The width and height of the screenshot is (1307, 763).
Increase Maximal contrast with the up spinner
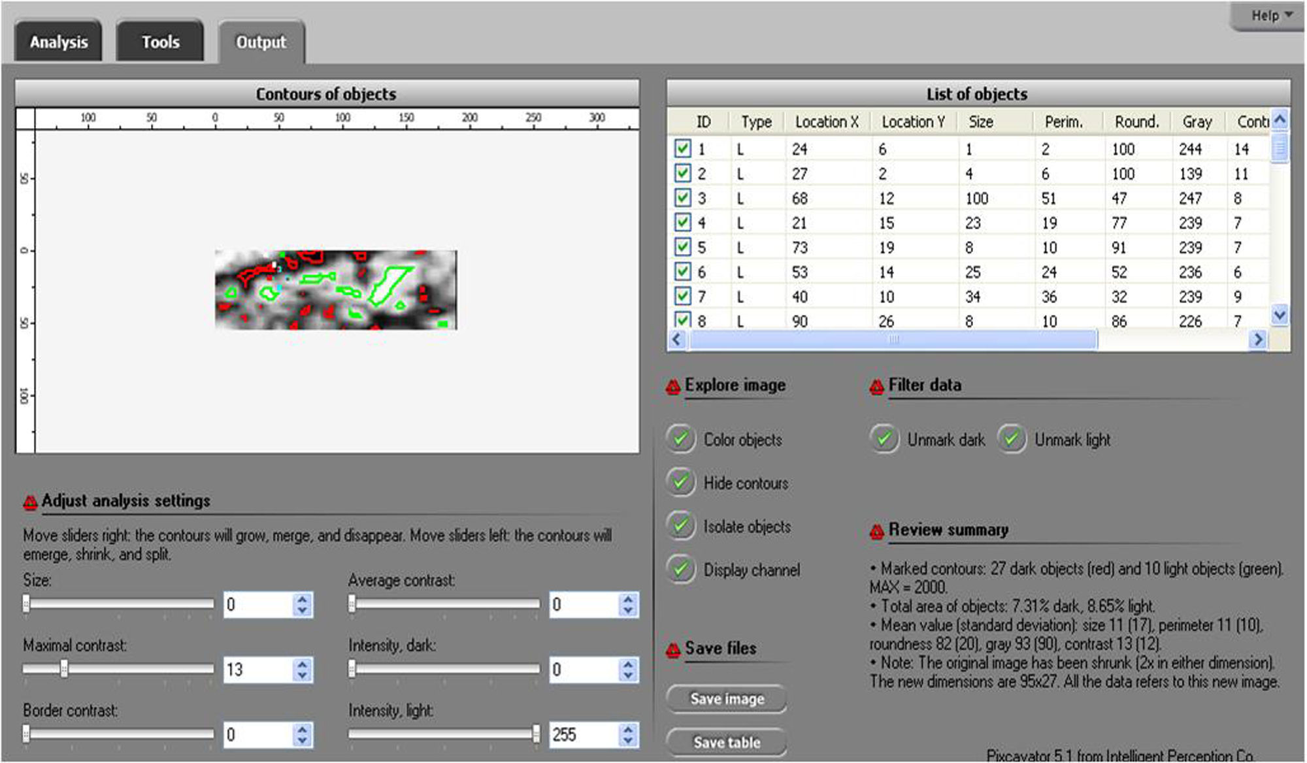point(302,664)
